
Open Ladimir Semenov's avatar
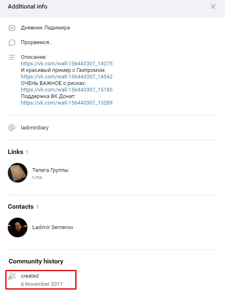(18, 227)
